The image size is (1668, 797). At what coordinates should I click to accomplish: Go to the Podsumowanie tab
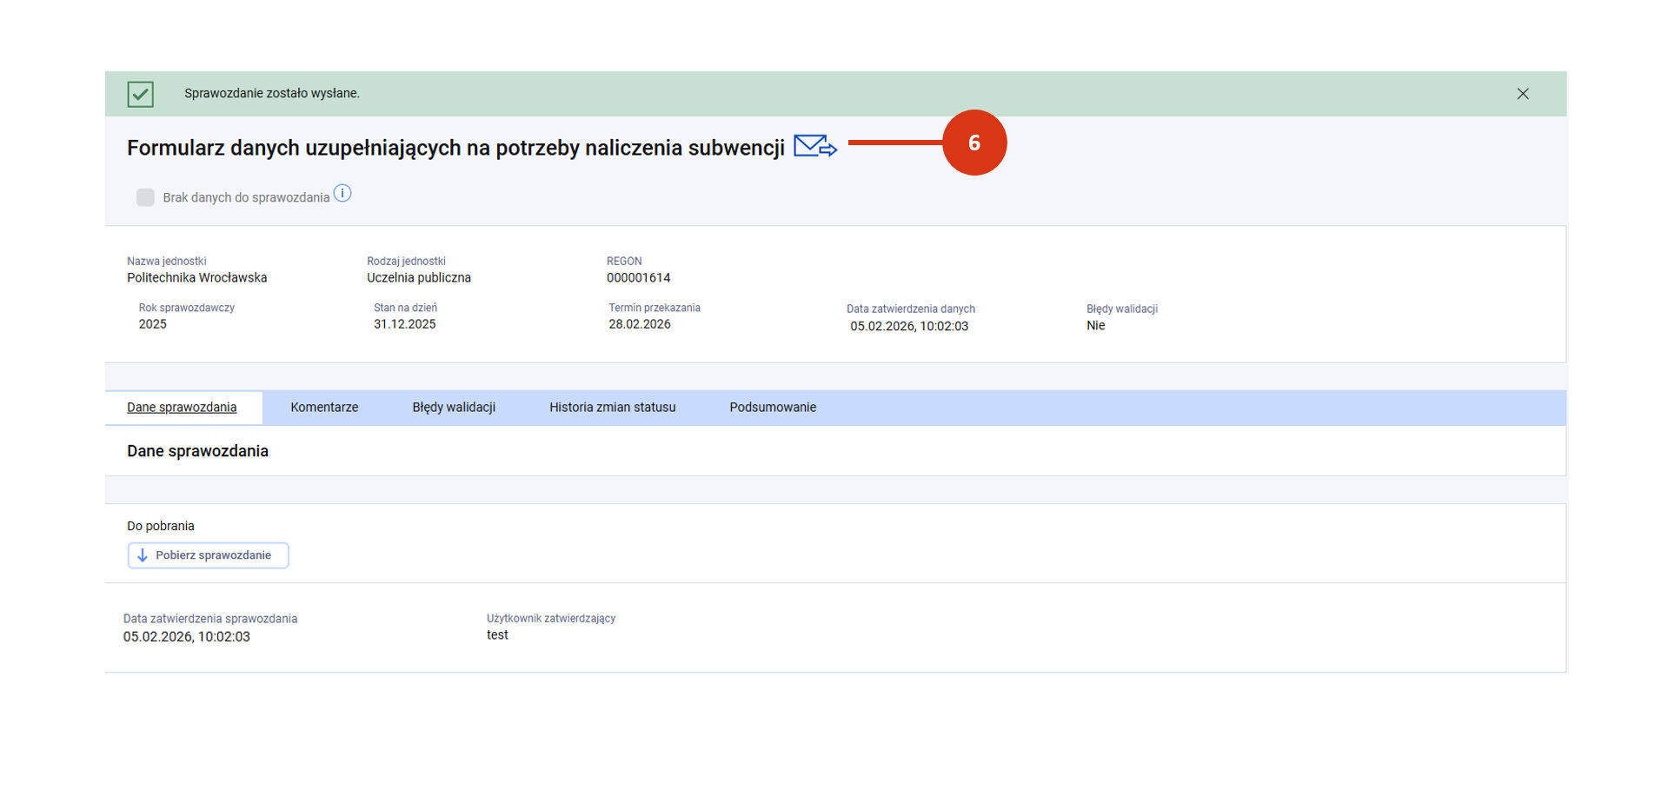tap(772, 408)
